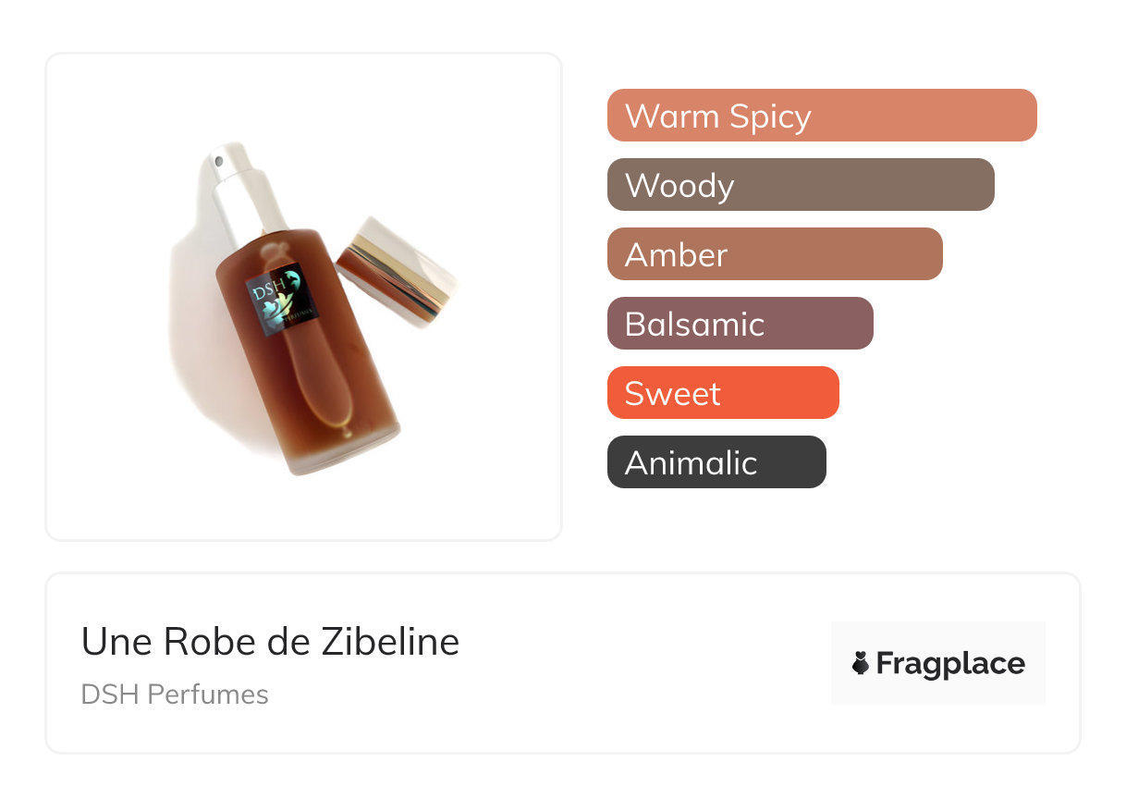Select the Warm Spicy accord bar

click(x=821, y=116)
